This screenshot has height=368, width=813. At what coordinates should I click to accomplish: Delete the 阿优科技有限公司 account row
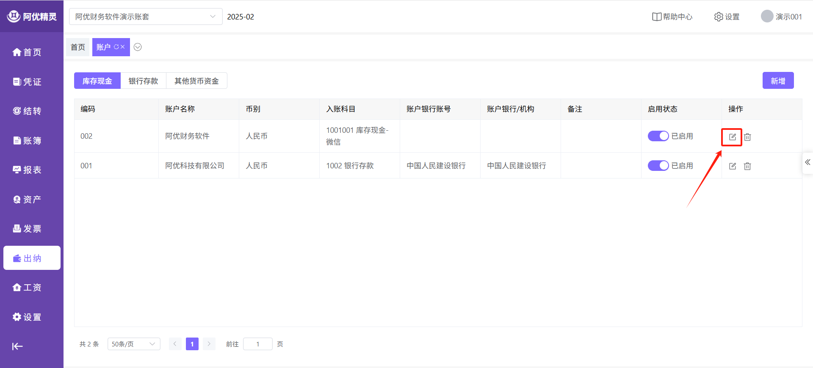747,166
